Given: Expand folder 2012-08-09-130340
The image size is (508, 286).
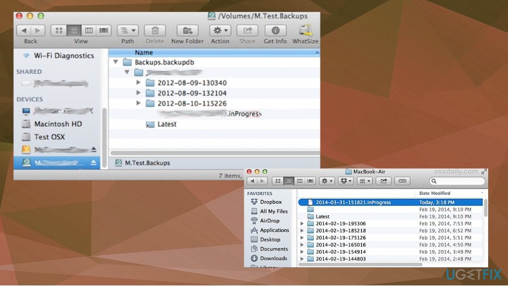Looking at the screenshot, I should (x=138, y=82).
